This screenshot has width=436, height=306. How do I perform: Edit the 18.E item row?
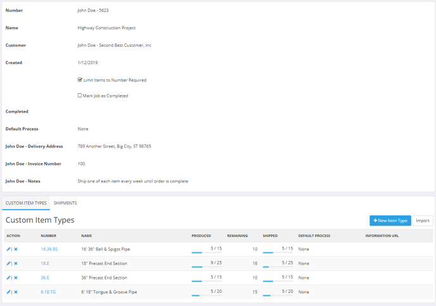point(8,264)
